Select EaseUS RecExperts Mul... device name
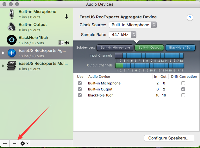The width and height of the screenshot is (200, 148). click(43, 63)
